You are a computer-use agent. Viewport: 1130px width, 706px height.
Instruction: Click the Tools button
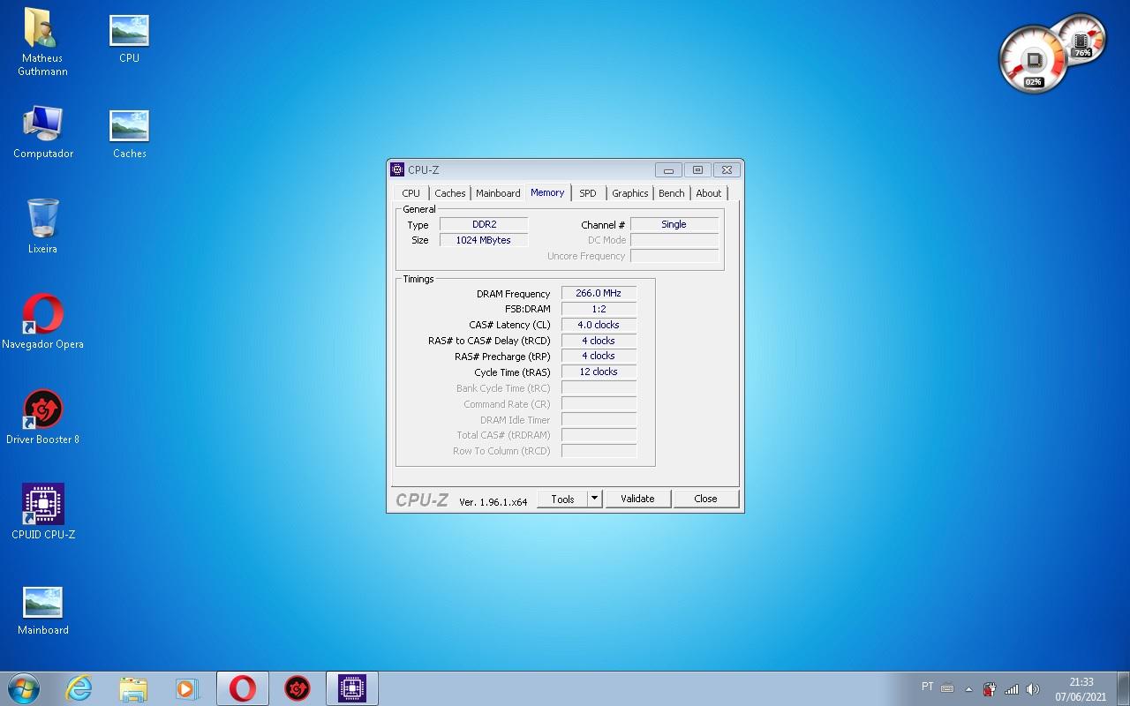[x=562, y=499]
